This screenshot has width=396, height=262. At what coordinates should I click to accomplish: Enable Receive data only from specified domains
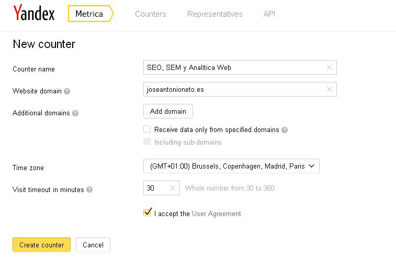click(x=147, y=129)
